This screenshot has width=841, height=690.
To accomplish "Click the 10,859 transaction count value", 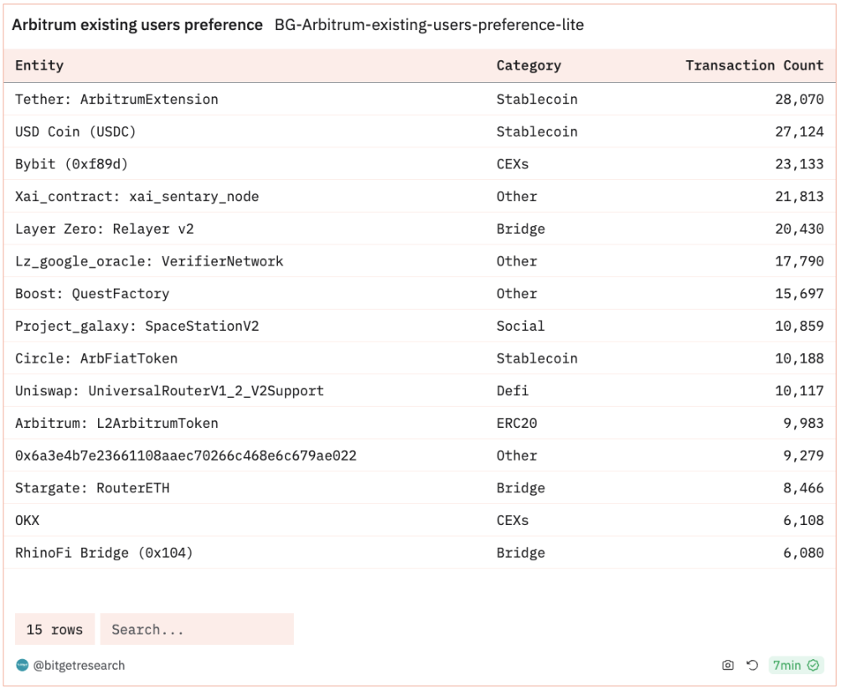I will point(799,326).
